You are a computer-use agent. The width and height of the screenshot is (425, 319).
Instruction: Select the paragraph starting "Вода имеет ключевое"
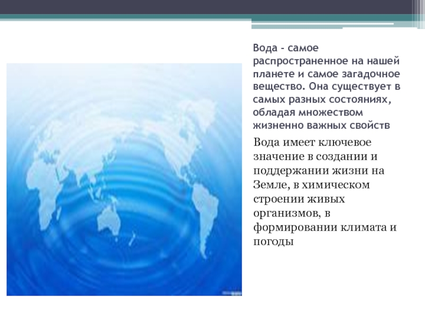point(325,192)
